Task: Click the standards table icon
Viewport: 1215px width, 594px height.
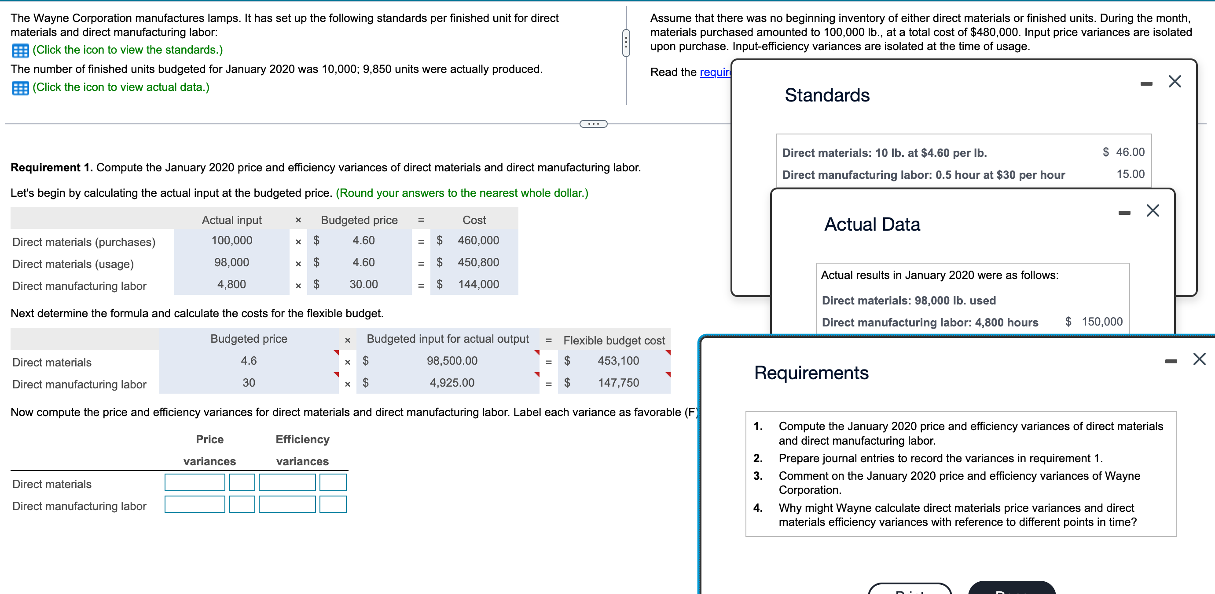Action: click(20, 51)
